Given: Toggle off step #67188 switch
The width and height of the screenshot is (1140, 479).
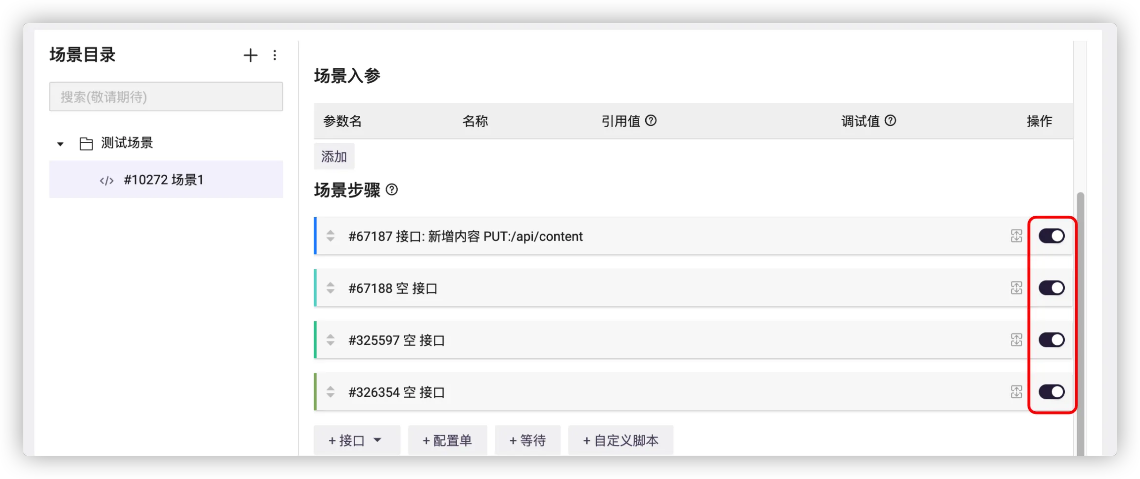Looking at the screenshot, I should [x=1051, y=288].
